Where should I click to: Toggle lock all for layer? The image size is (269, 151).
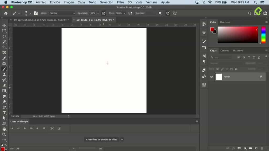(236, 69)
